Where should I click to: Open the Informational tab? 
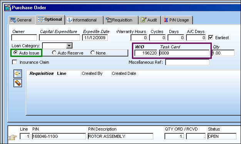click(84, 20)
